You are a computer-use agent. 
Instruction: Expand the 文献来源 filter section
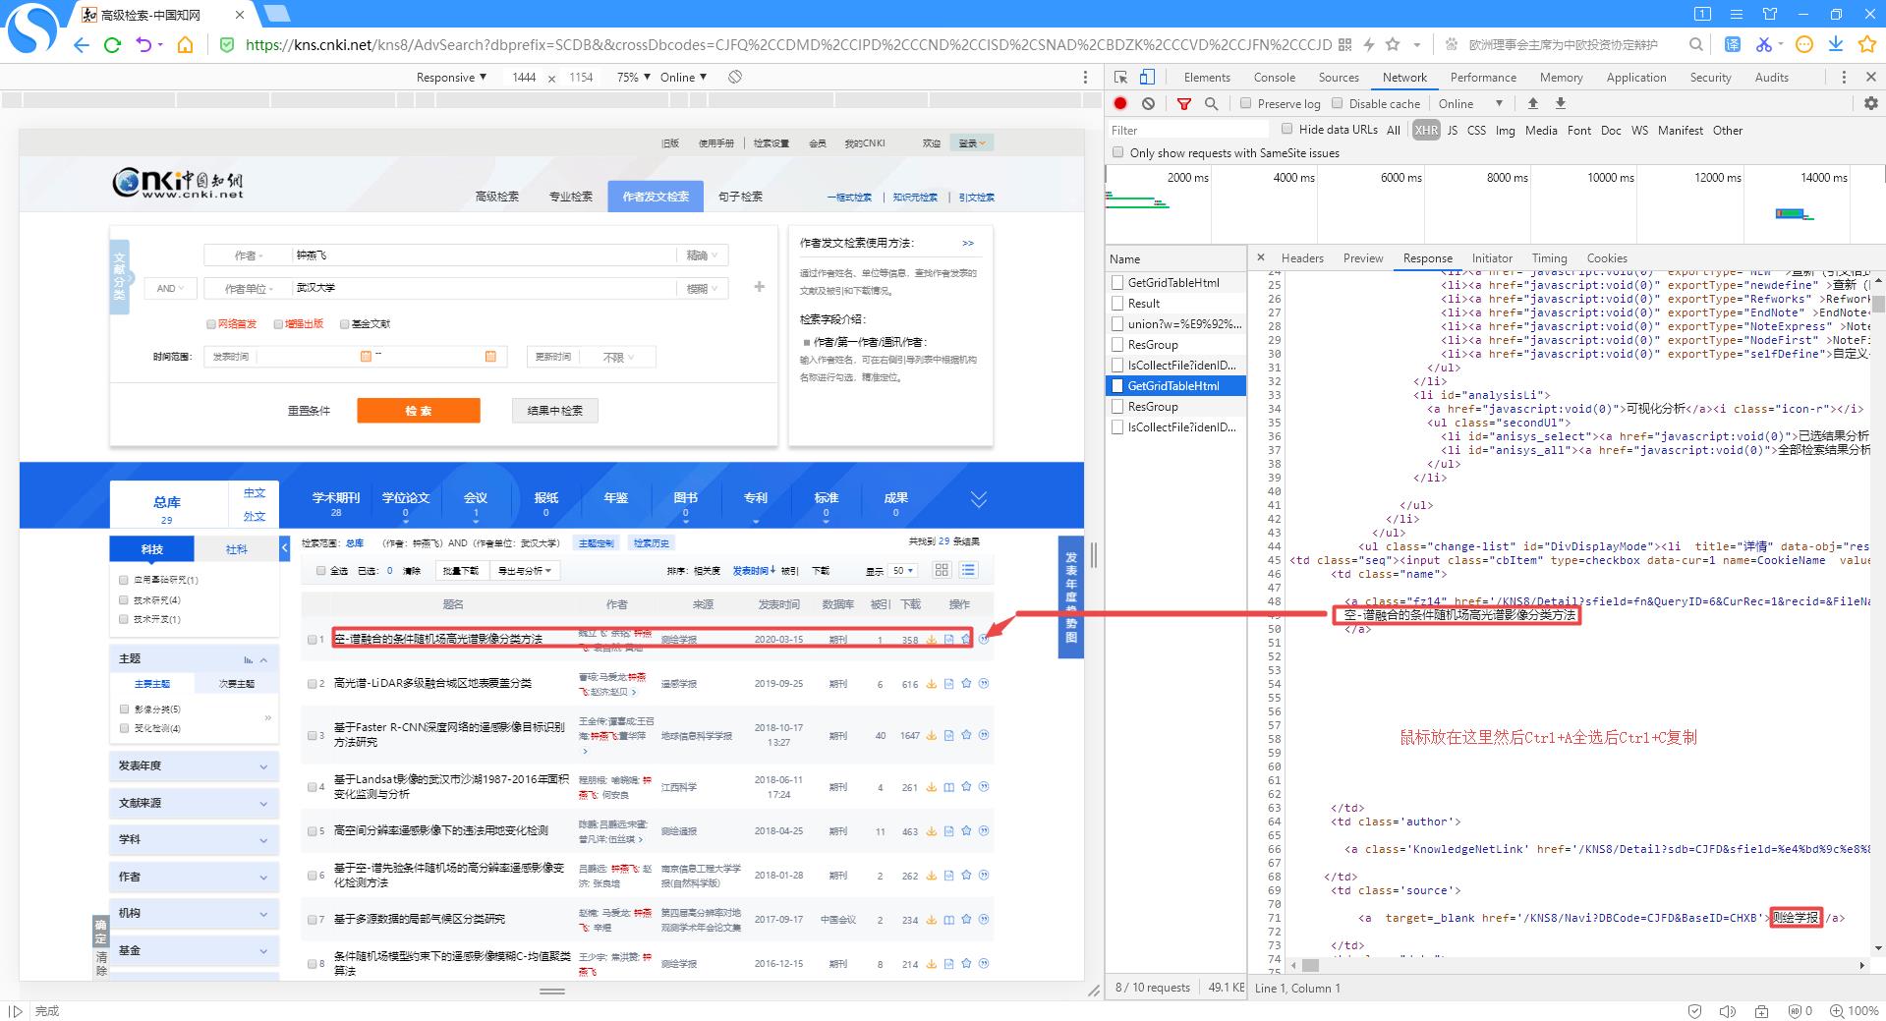194,803
